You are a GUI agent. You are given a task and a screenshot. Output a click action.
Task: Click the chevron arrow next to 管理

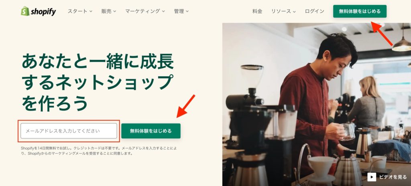tap(187, 12)
